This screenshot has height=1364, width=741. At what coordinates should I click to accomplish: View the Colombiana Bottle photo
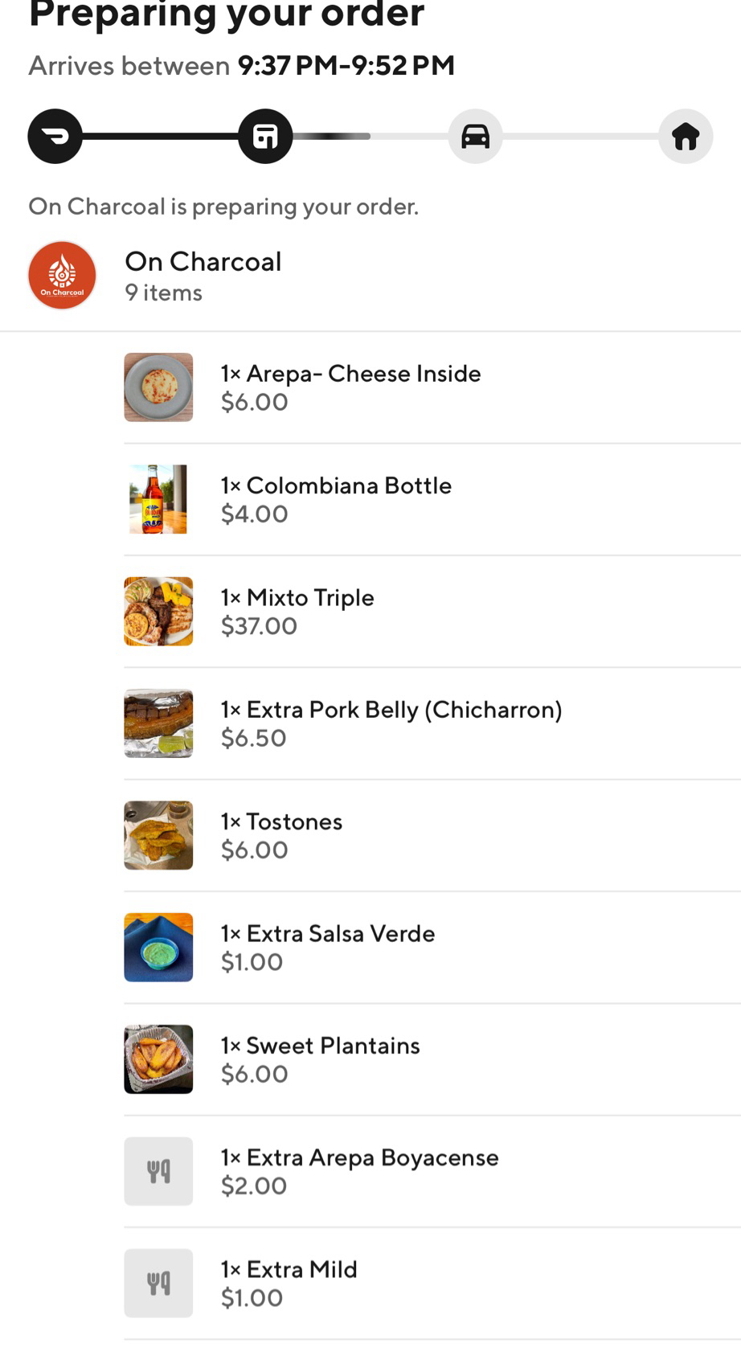pos(158,499)
